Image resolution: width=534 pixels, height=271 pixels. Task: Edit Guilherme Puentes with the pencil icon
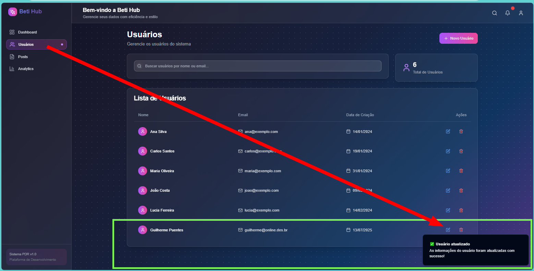(x=448, y=230)
